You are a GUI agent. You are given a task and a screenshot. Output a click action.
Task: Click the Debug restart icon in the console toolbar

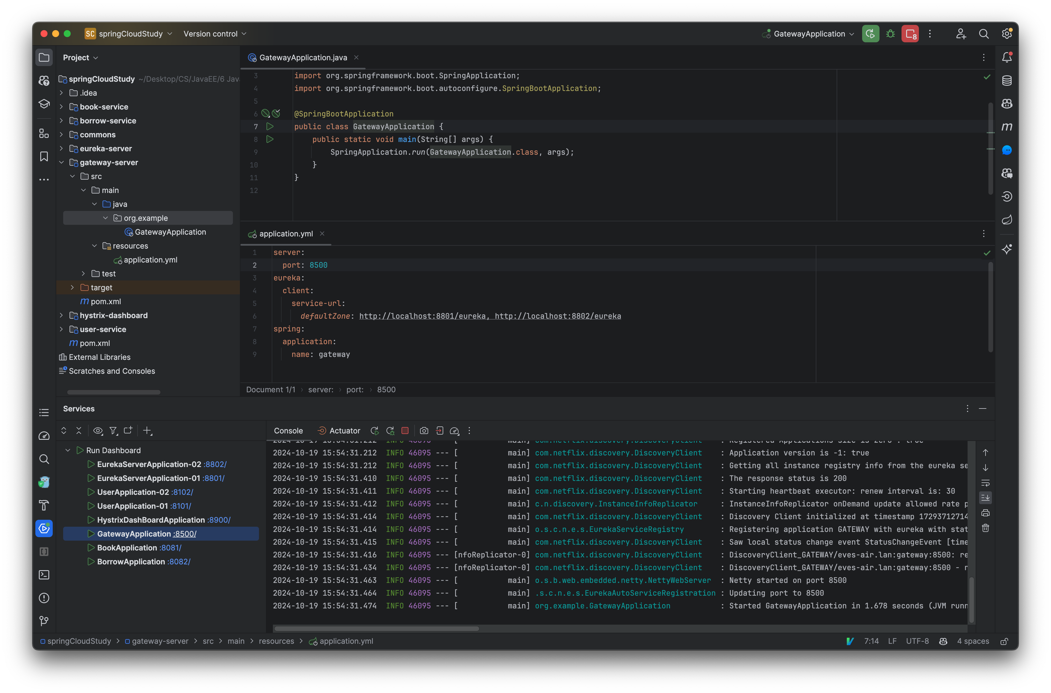(x=390, y=431)
